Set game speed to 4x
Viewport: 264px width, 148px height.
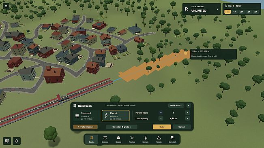(x=249, y=12)
